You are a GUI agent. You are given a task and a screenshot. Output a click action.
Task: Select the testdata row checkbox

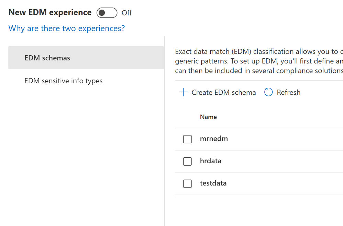pos(187,184)
